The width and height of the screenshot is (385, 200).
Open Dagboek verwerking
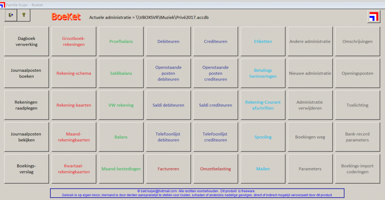[x=27, y=41]
